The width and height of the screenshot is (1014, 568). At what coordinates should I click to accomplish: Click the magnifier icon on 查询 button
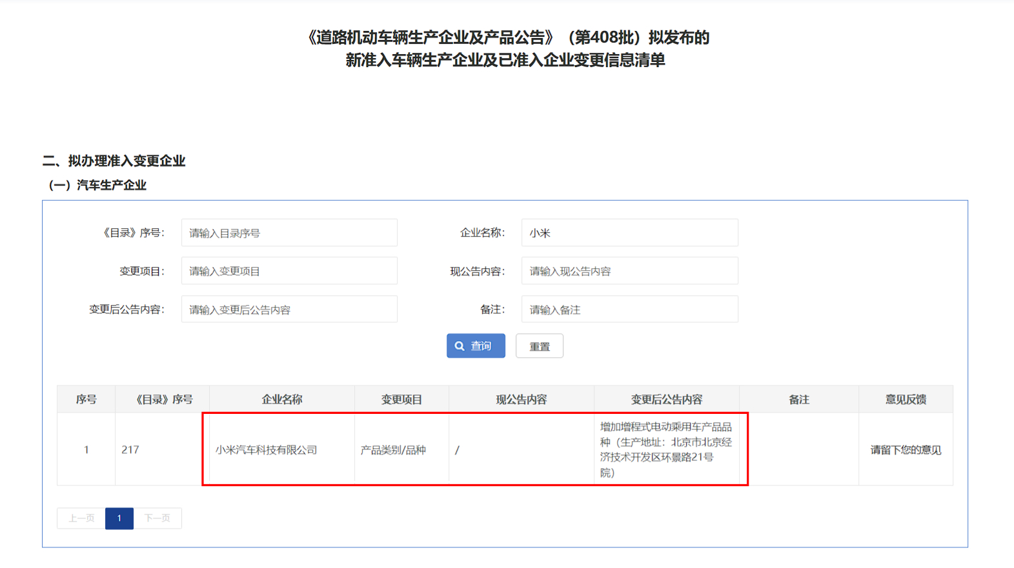(460, 346)
